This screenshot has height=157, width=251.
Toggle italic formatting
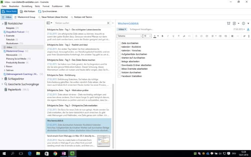pyautogui.click(x=168, y=36)
